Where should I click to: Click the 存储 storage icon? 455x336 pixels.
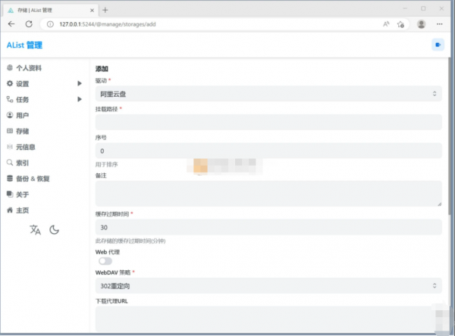(10, 131)
